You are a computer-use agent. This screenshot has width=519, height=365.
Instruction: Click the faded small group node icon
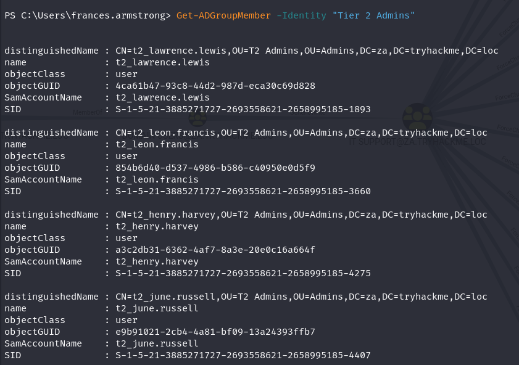coord(197,118)
